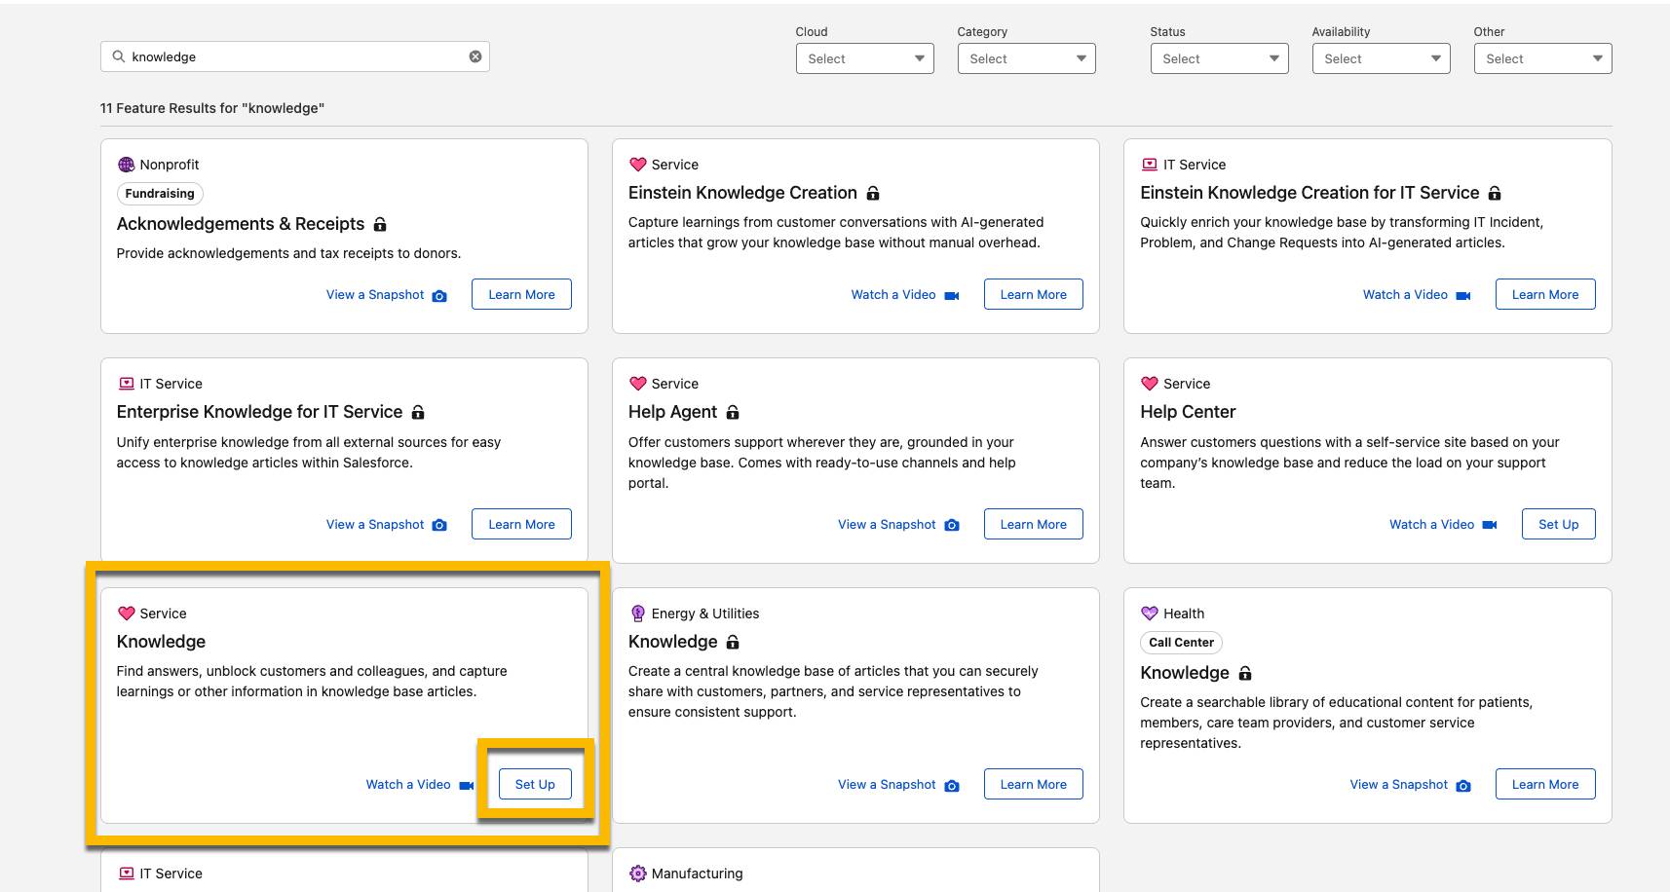The image size is (1670, 892).
Task: Click the Knowledge title on the Service card
Action: pos(161,642)
